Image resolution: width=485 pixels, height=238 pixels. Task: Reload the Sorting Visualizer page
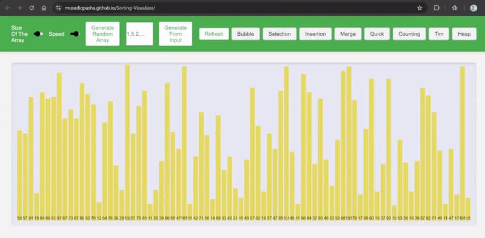[x=32, y=8]
